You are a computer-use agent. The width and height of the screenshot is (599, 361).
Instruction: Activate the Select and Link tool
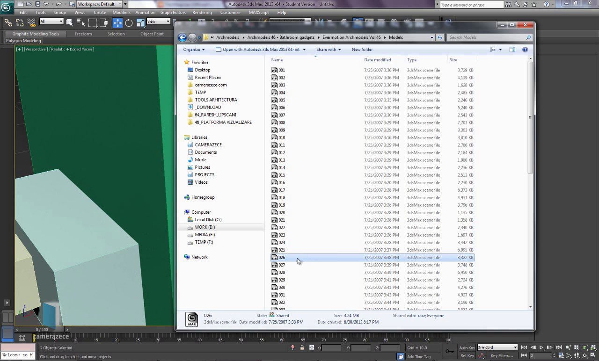8,22
